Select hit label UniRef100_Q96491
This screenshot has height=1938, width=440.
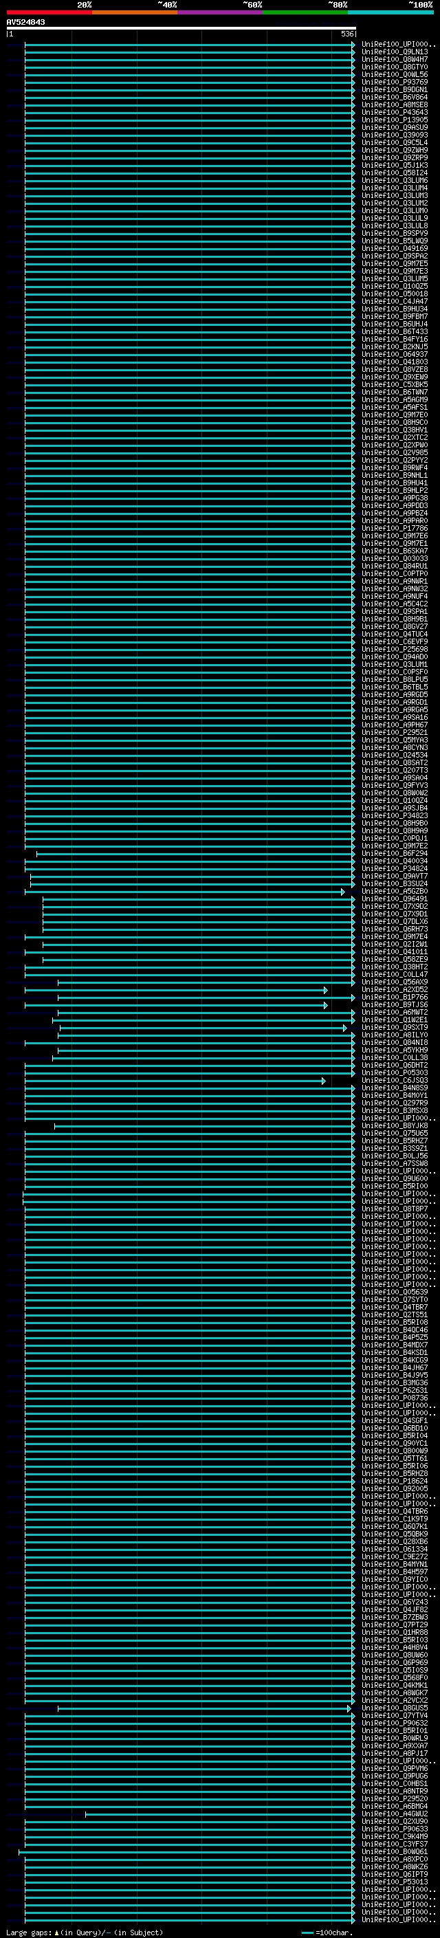[x=394, y=899]
